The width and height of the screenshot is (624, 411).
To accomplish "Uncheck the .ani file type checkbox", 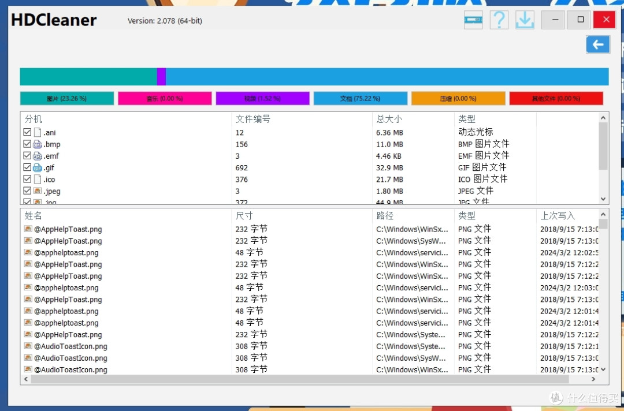I will pyautogui.click(x=27, y=132).
